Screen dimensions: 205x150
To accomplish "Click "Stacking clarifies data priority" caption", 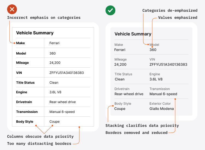I will tap(142, 126).
